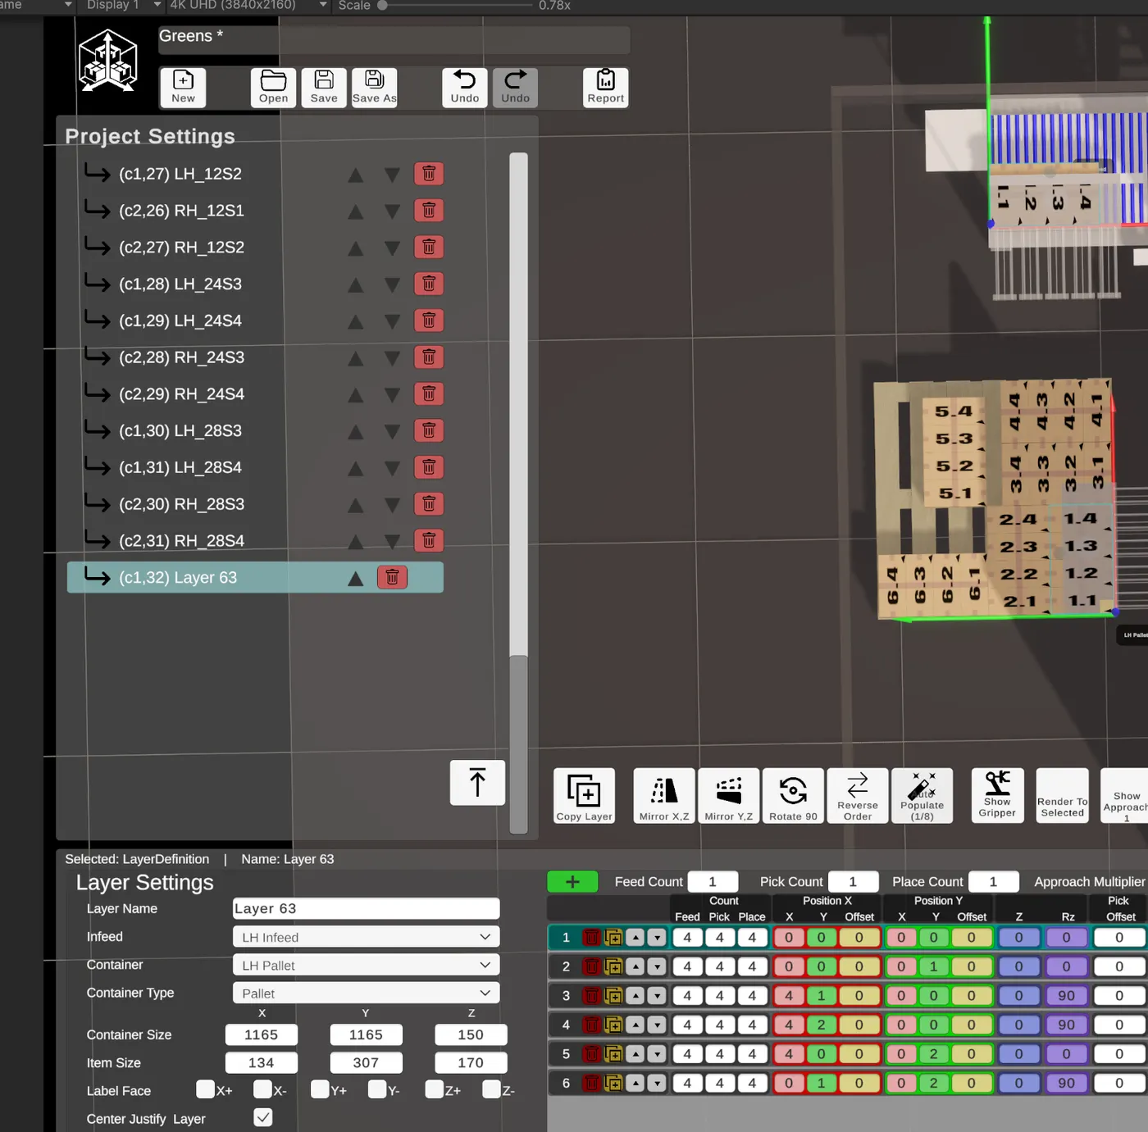The image size is (1148, 1132).
Task: Click the Render To Selected button
Action: coord(1062,795)
